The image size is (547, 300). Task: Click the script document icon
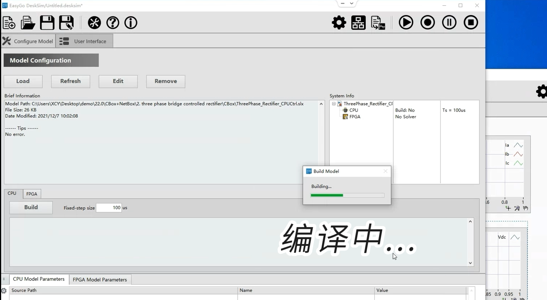(378, 23)
